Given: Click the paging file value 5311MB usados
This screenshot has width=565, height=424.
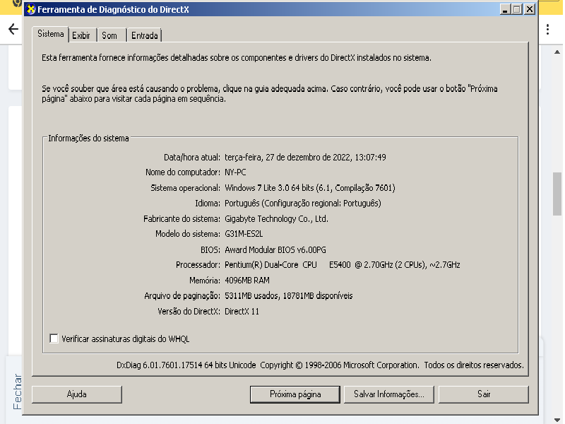Looking at the screenshot, I should 289,295.
